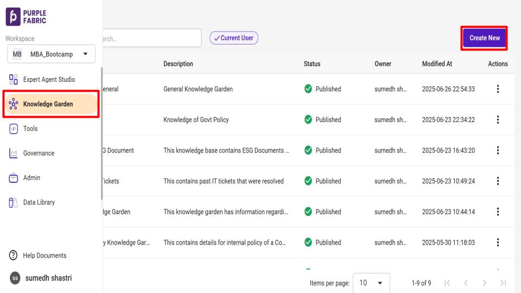This screenshot has width=521, height=293.
Task: Open actions menu for General Knowledge Garden
Action: [x=498, y=89]
